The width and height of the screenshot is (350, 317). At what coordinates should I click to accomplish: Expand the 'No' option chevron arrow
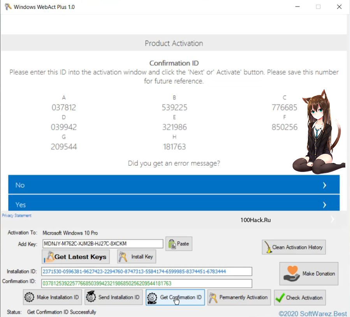(x=324, y=185)
